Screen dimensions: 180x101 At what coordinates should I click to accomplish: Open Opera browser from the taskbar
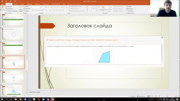click(39, 99)
